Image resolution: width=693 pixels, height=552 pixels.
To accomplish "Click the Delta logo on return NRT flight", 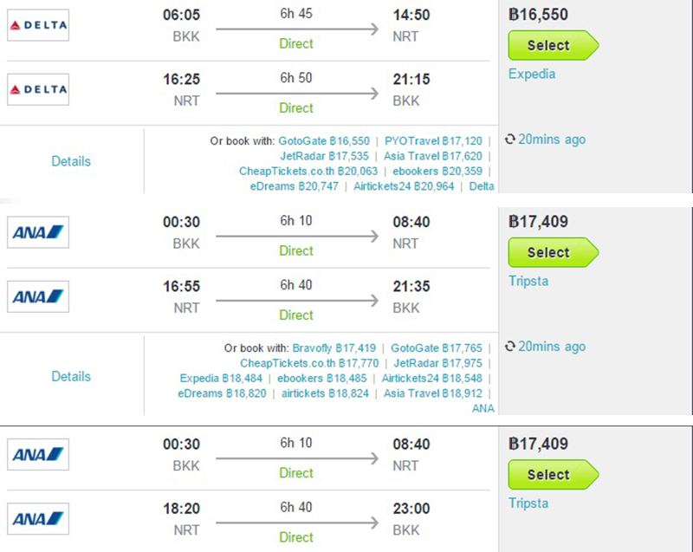I will tap(38, 89).
